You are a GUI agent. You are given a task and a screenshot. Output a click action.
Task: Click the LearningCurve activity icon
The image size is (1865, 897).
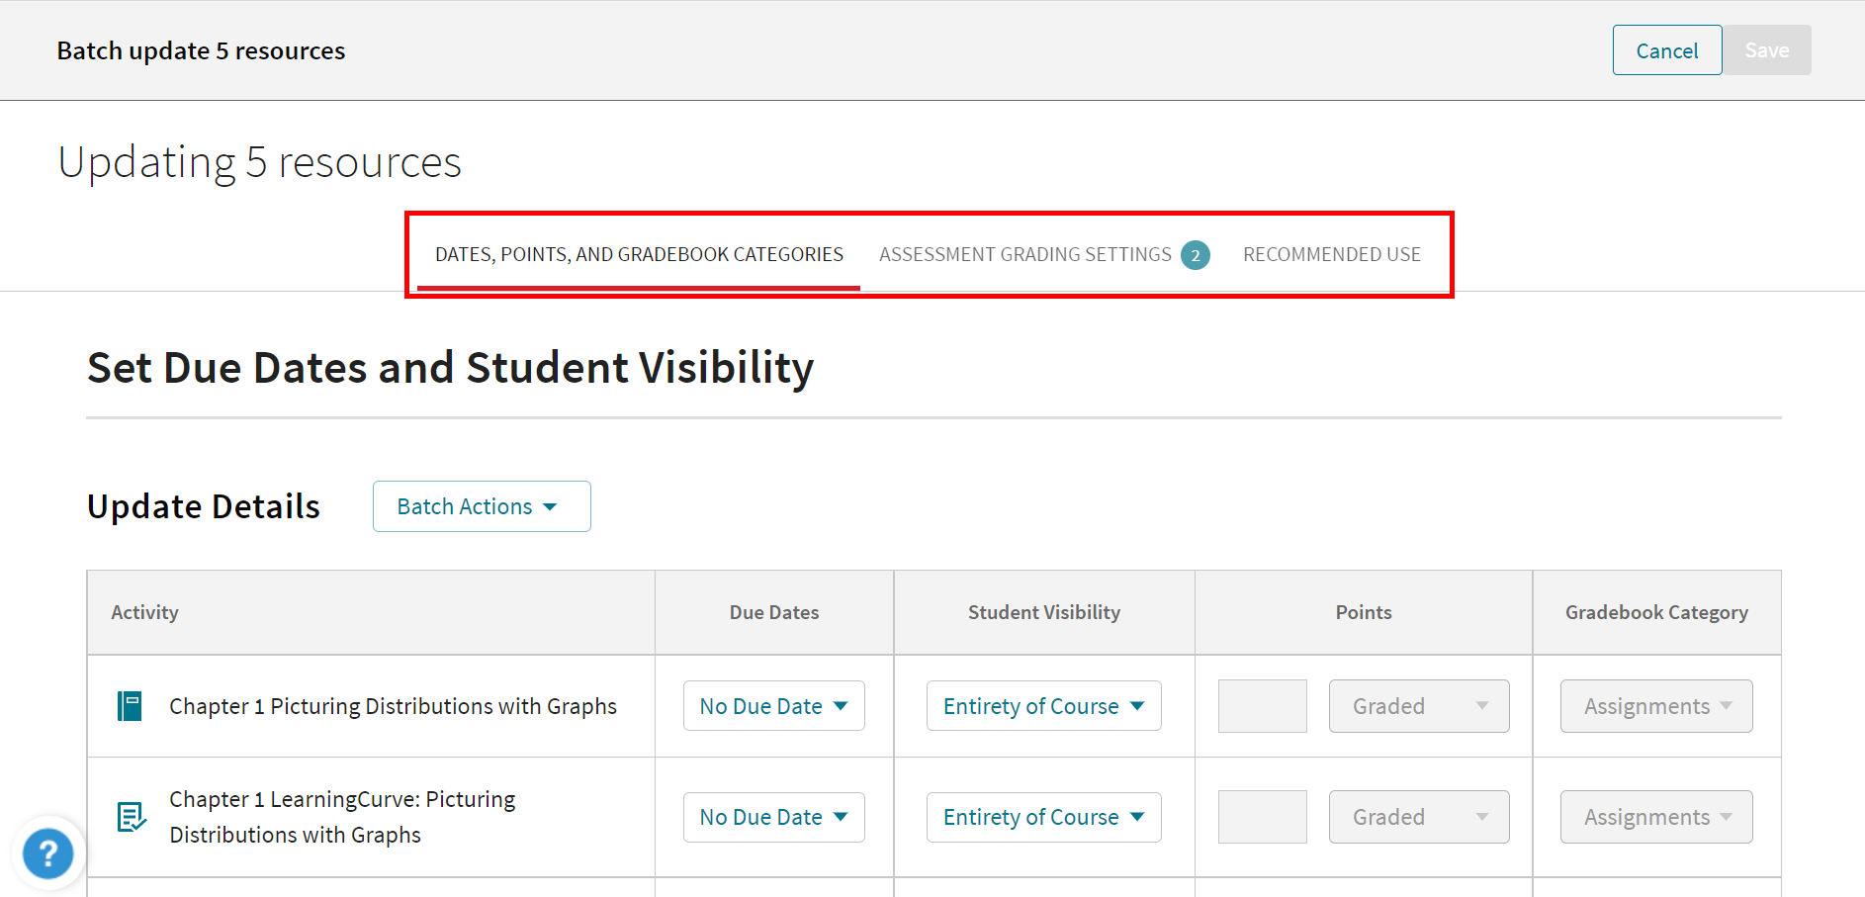coord(130,817)
